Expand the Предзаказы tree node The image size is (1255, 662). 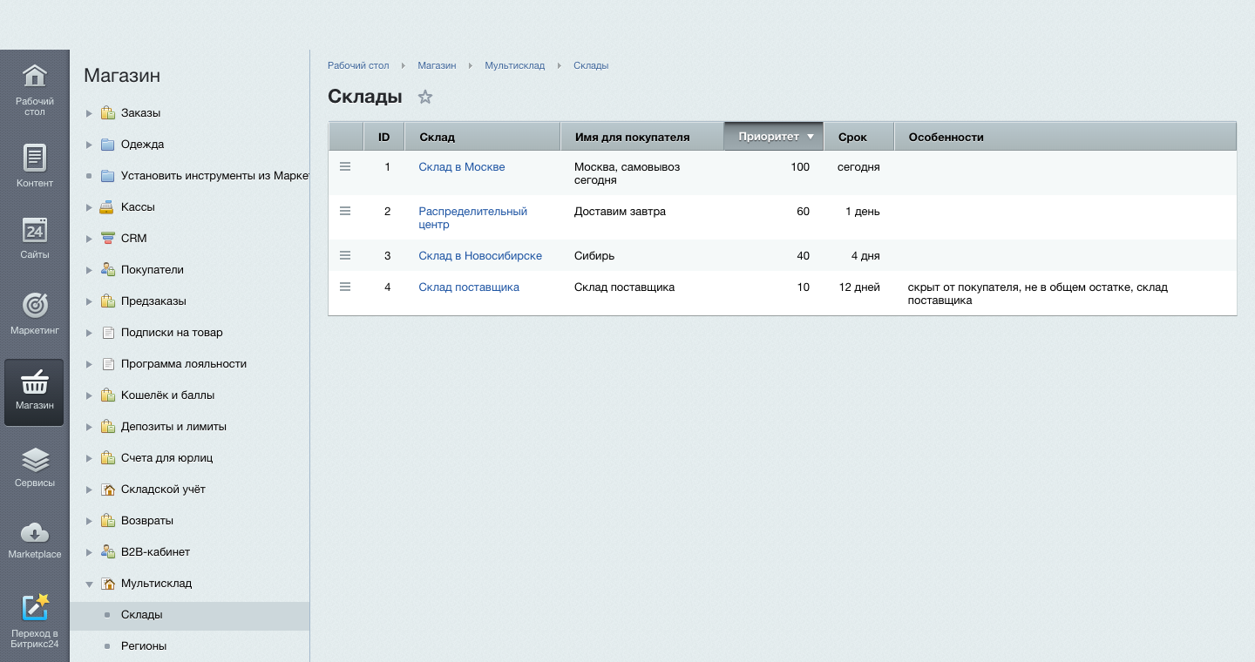click(x=89, y=301)
